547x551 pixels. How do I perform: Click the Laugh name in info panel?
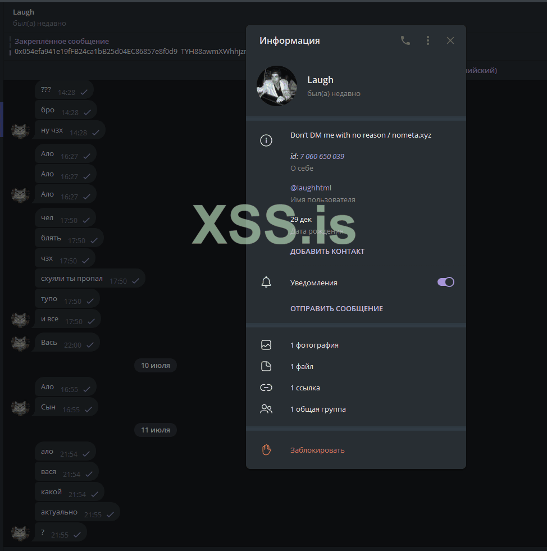(x=320, y=80)
